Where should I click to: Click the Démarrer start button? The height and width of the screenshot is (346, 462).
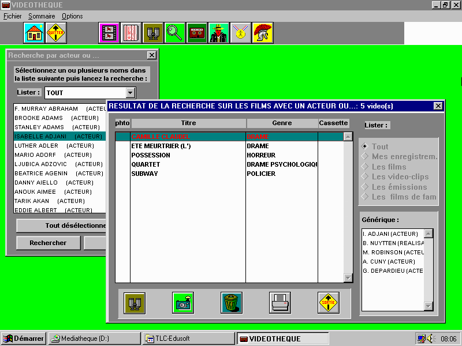pos(24,339)
